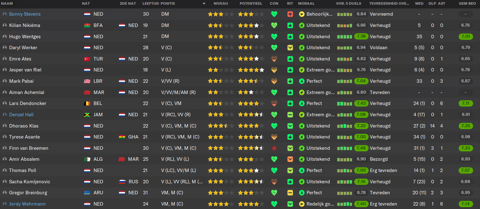Screen dimensions: 480x209
Task: Click Amir Absalem's orange sharpness icon
Action: click(290, 159)
